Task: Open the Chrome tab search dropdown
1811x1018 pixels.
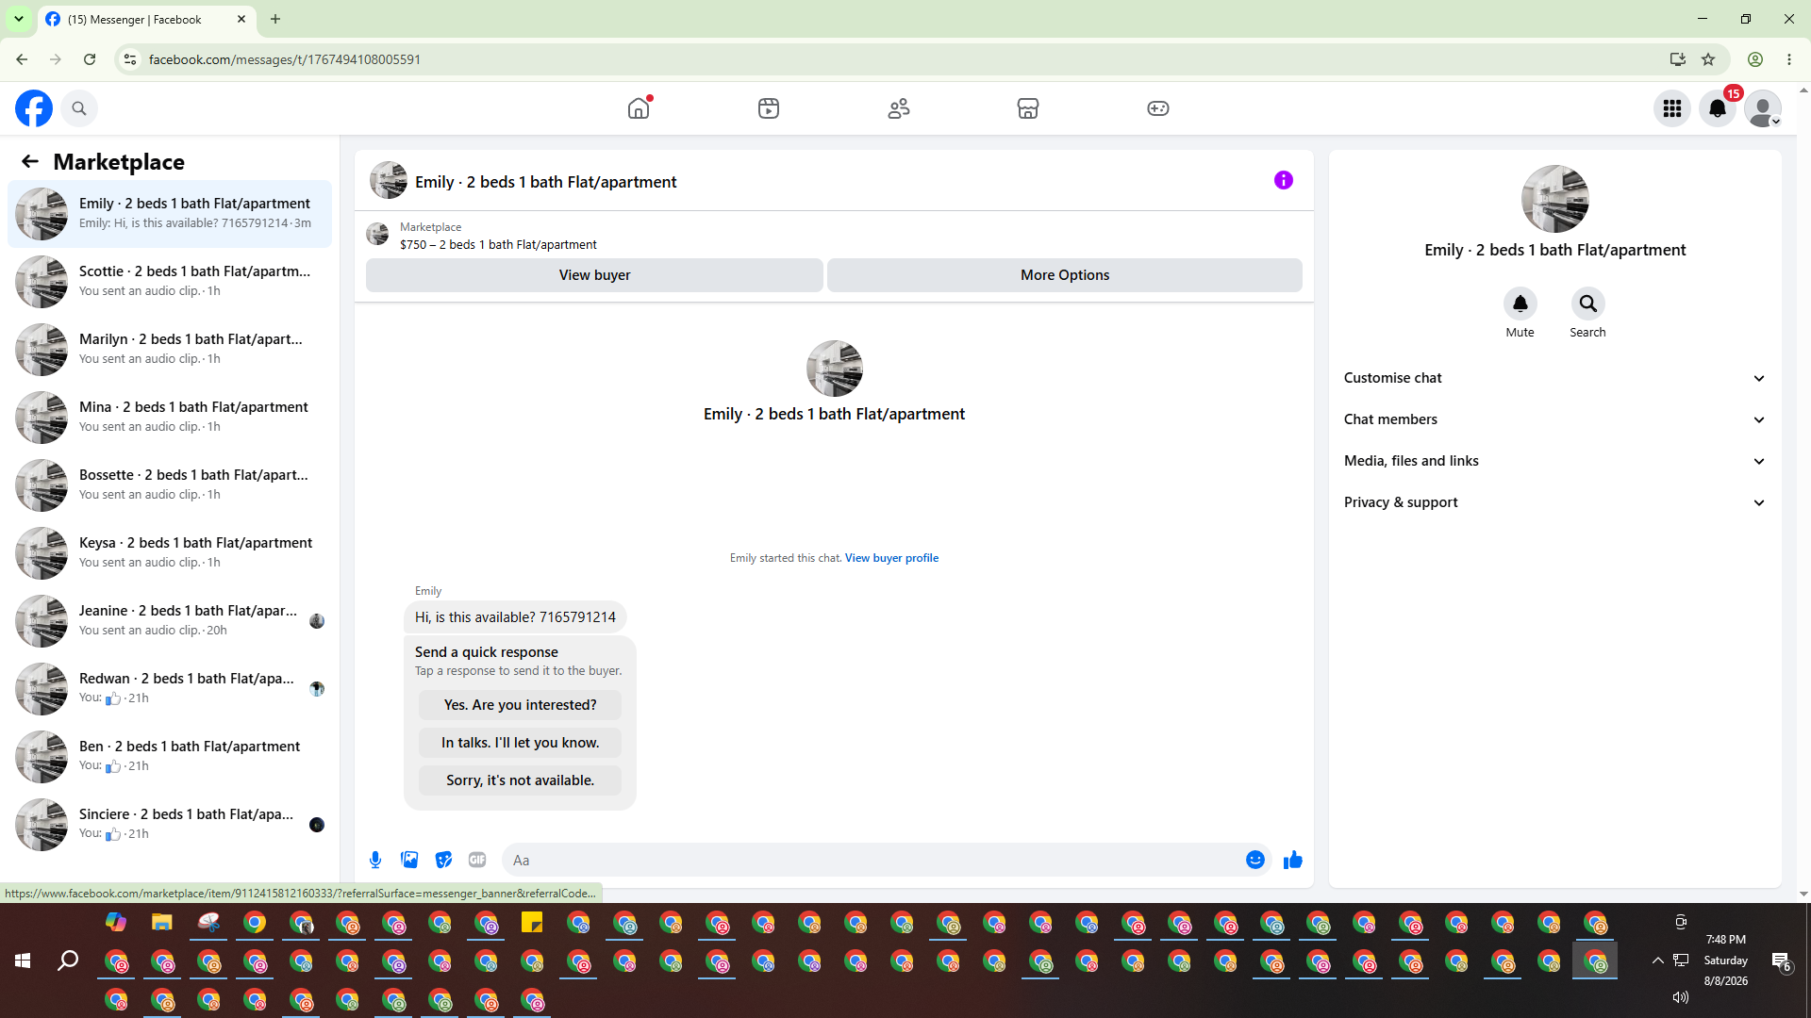Action: pyautogui.click(x=19, y=19)
